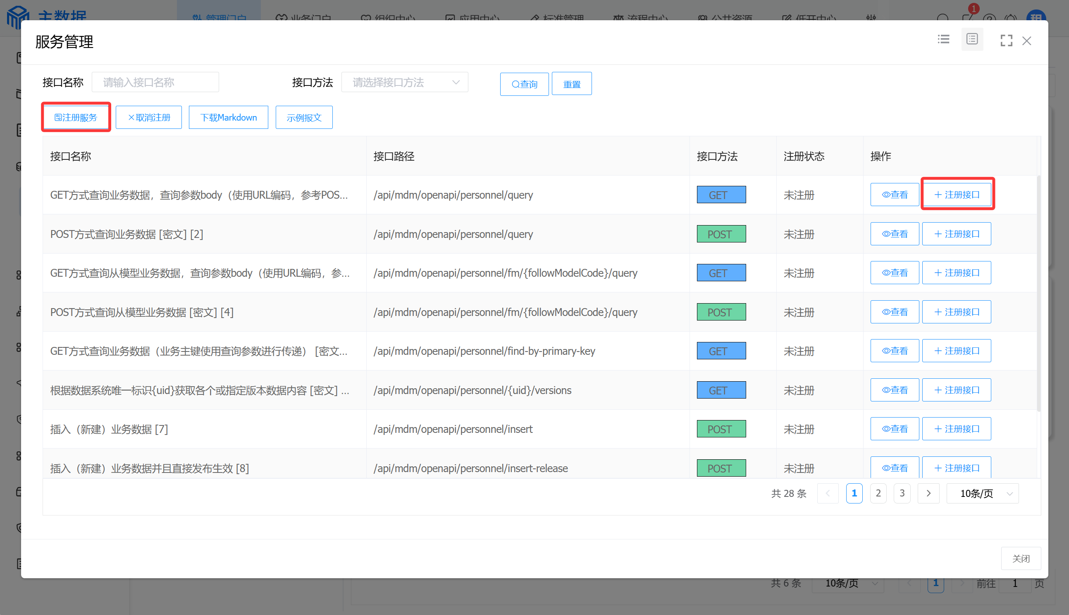Click 取消注册 cancel registration button

[149, 117]
